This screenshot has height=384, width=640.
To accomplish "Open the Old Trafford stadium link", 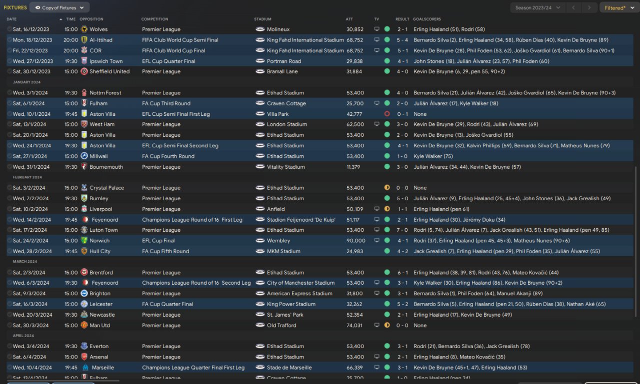I will (281, 325).
